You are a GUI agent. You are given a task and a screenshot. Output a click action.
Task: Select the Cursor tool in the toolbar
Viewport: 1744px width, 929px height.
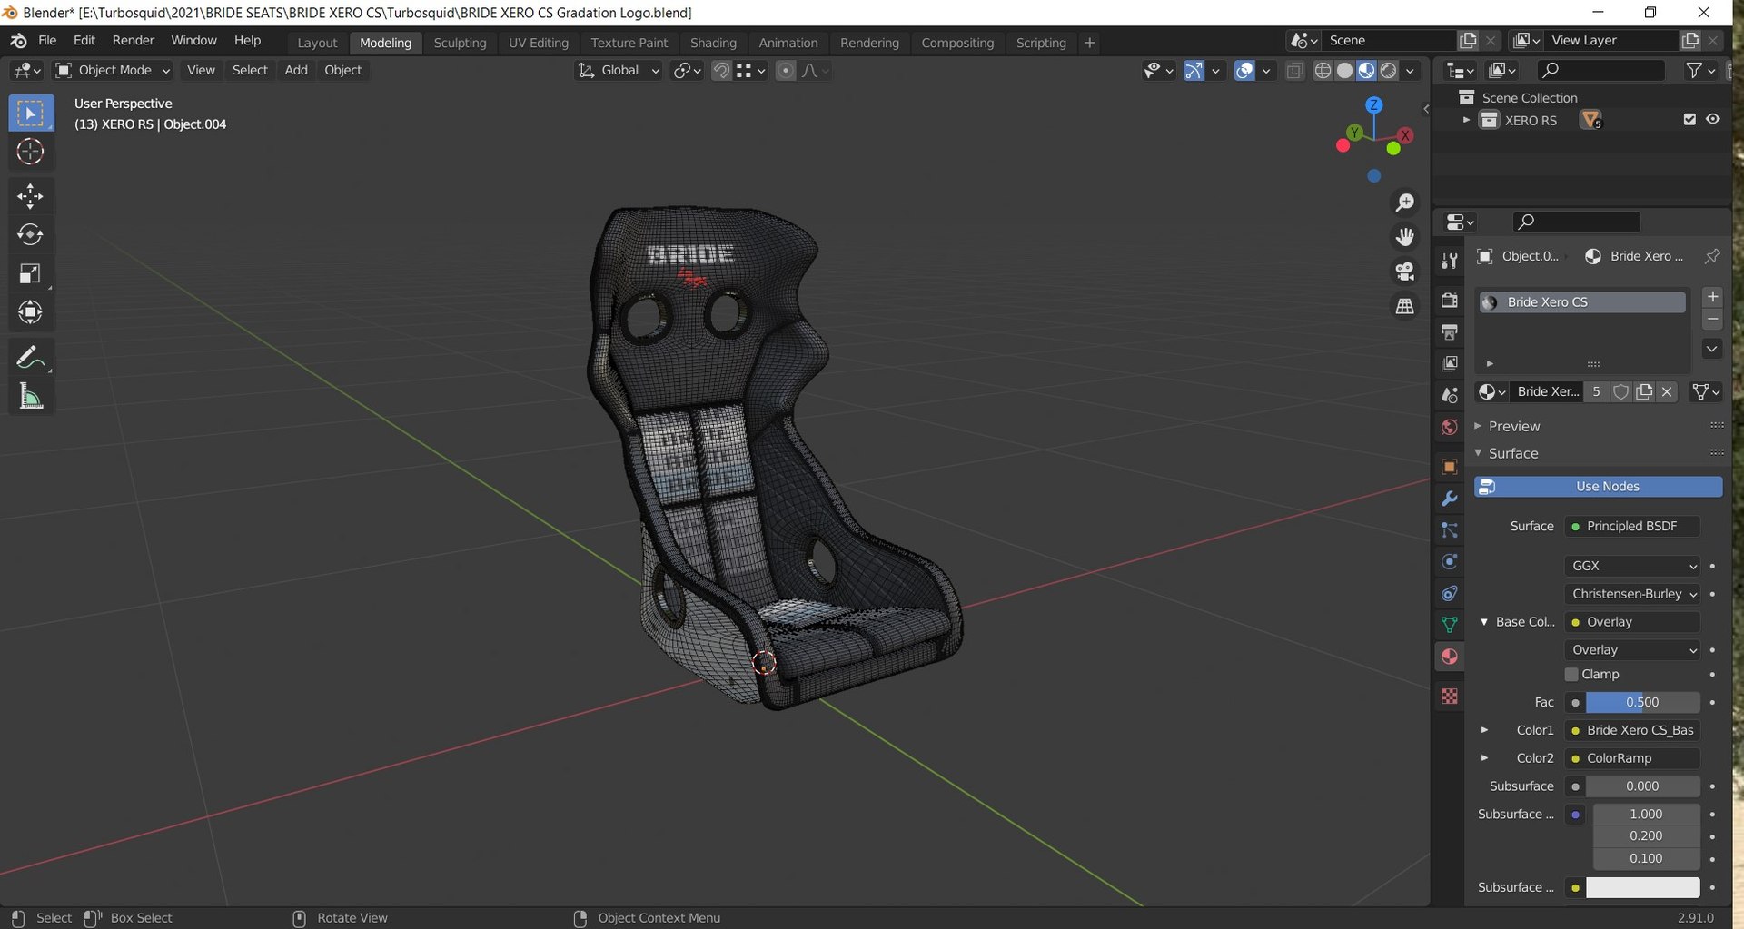(x=30, y=152)
